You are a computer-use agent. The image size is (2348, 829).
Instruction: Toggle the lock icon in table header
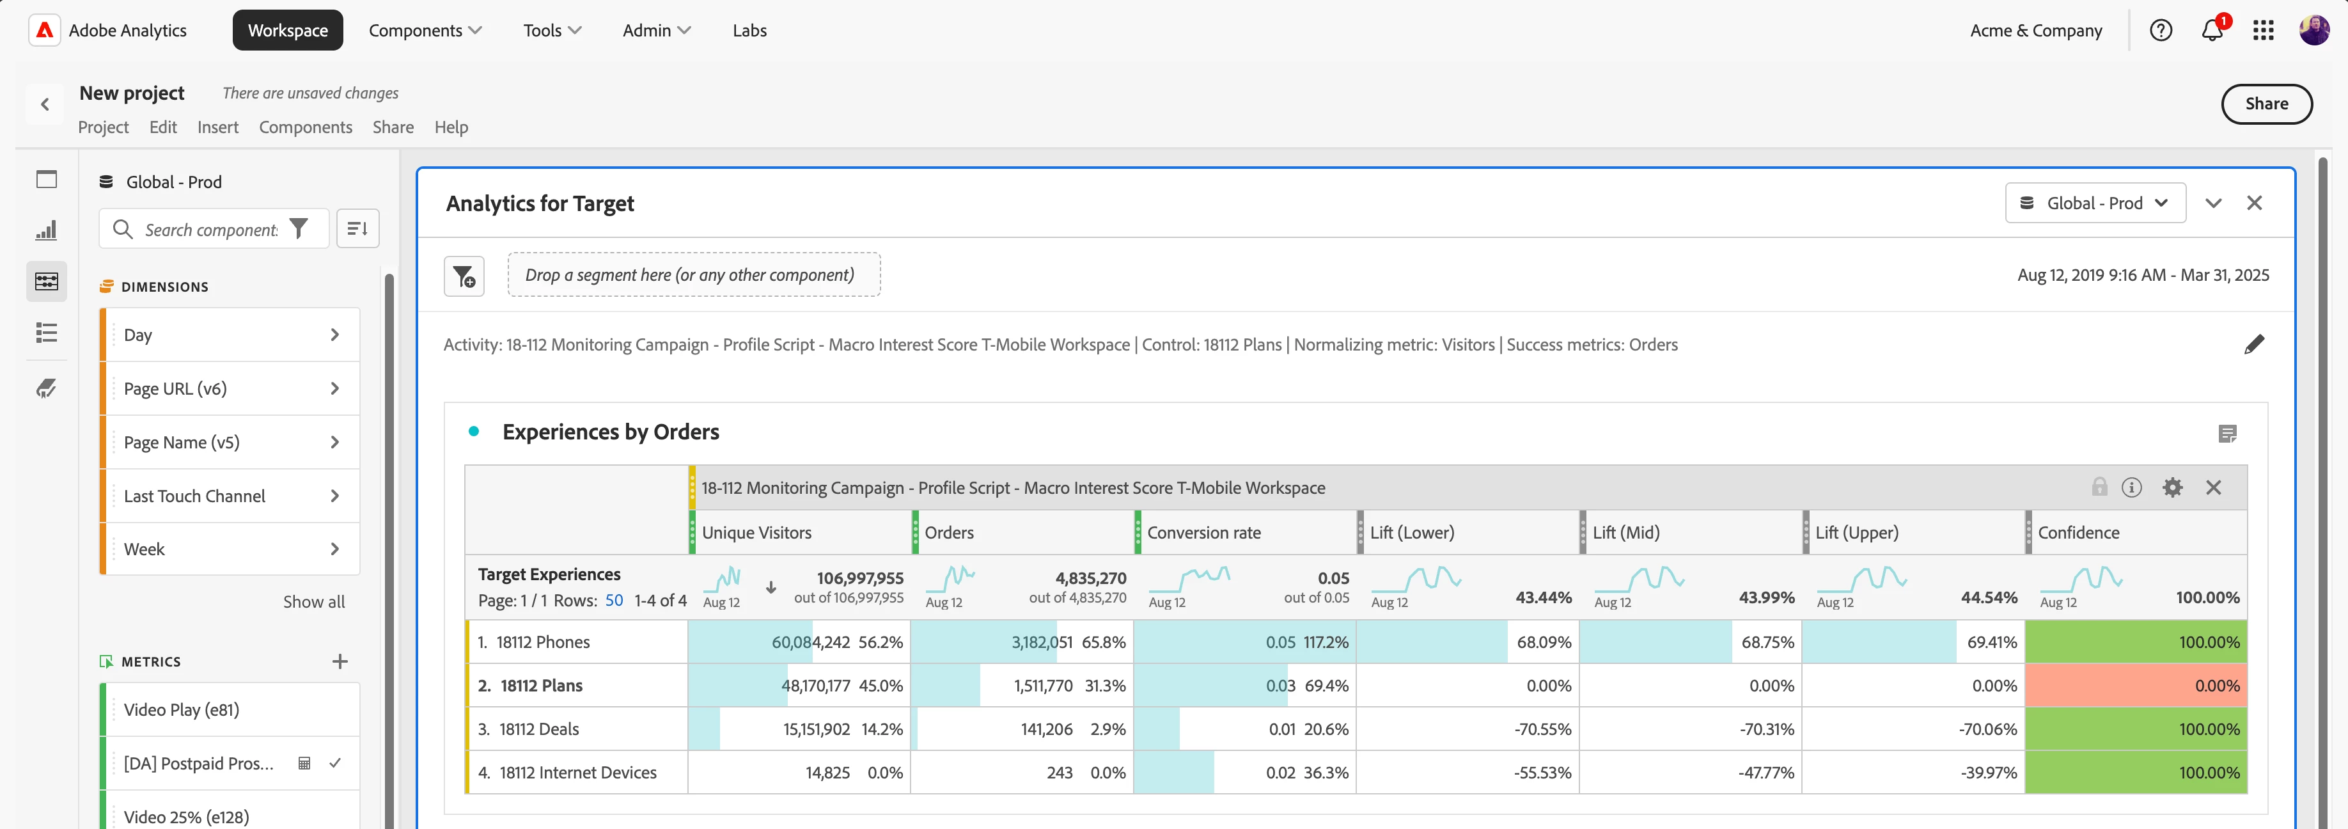2099,487
